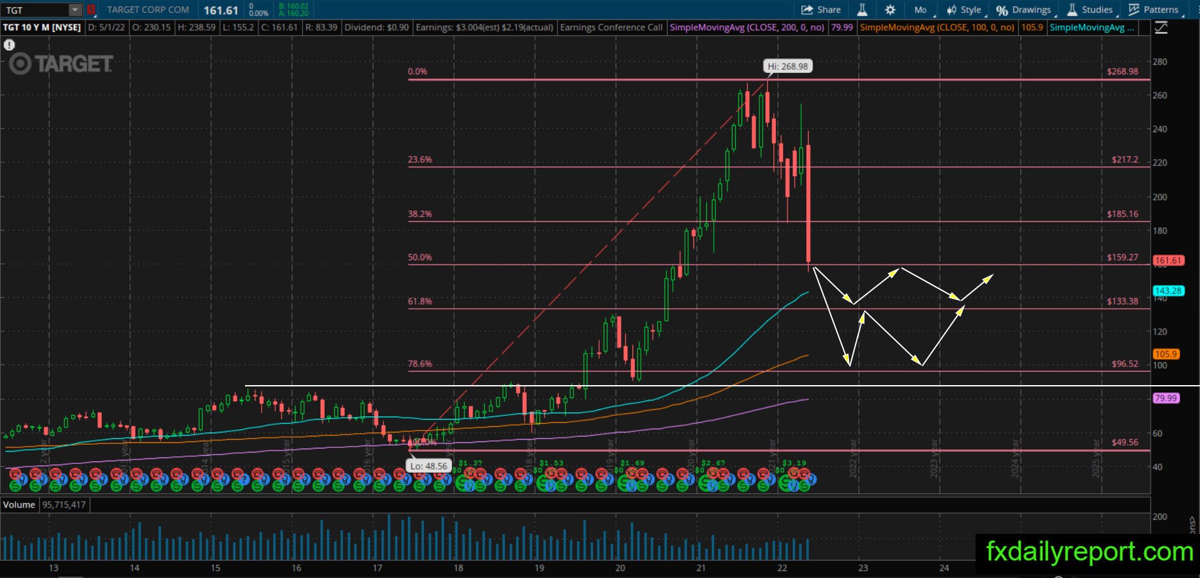Click the 'C: 161.61' close value in header
This screenshot has width=1200, height=578.
coord(280,28)
